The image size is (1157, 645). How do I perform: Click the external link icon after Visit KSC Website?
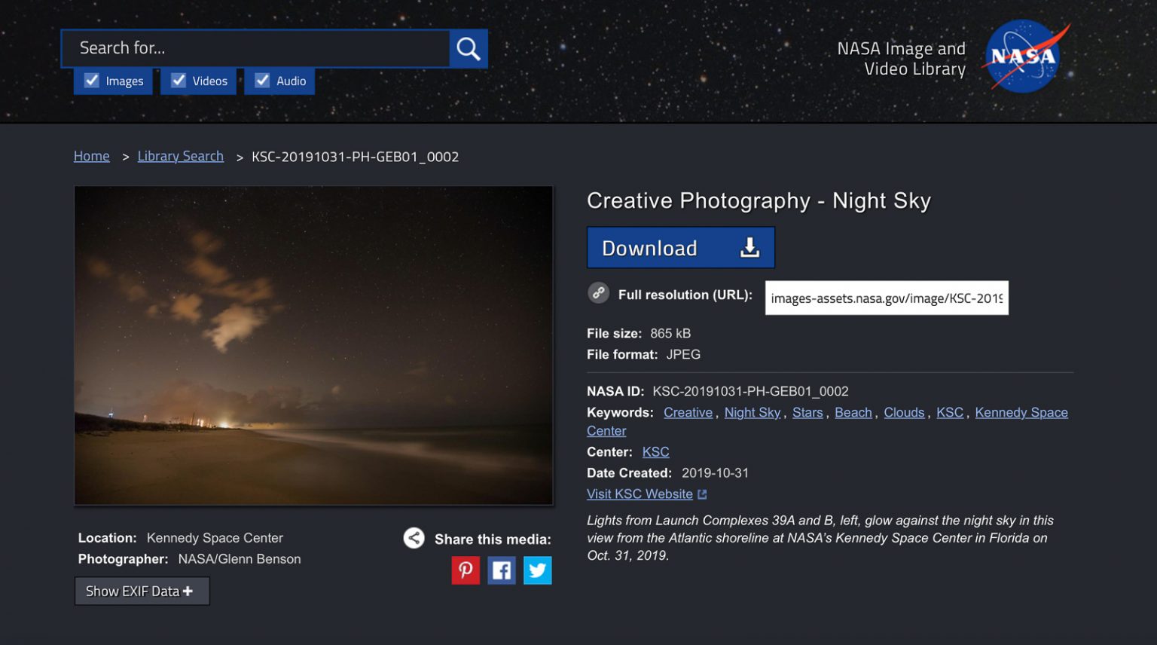click(x=703, y=494)
